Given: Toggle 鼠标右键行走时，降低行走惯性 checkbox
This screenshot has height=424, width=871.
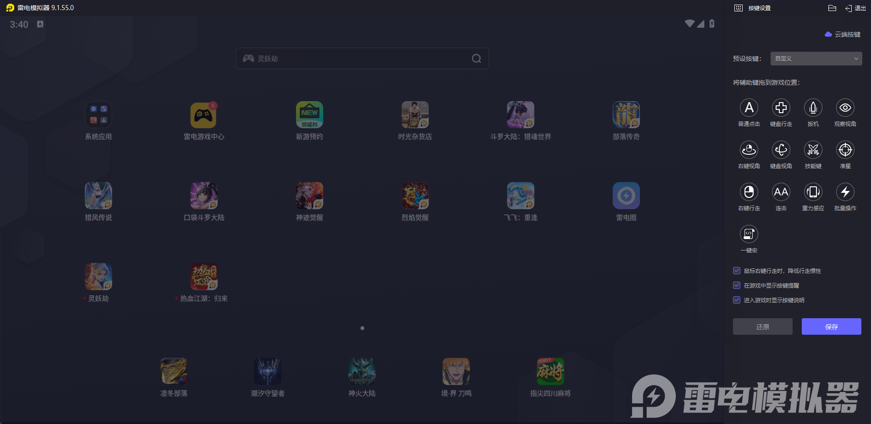Looking at the screenshot, I should (737, 271).
